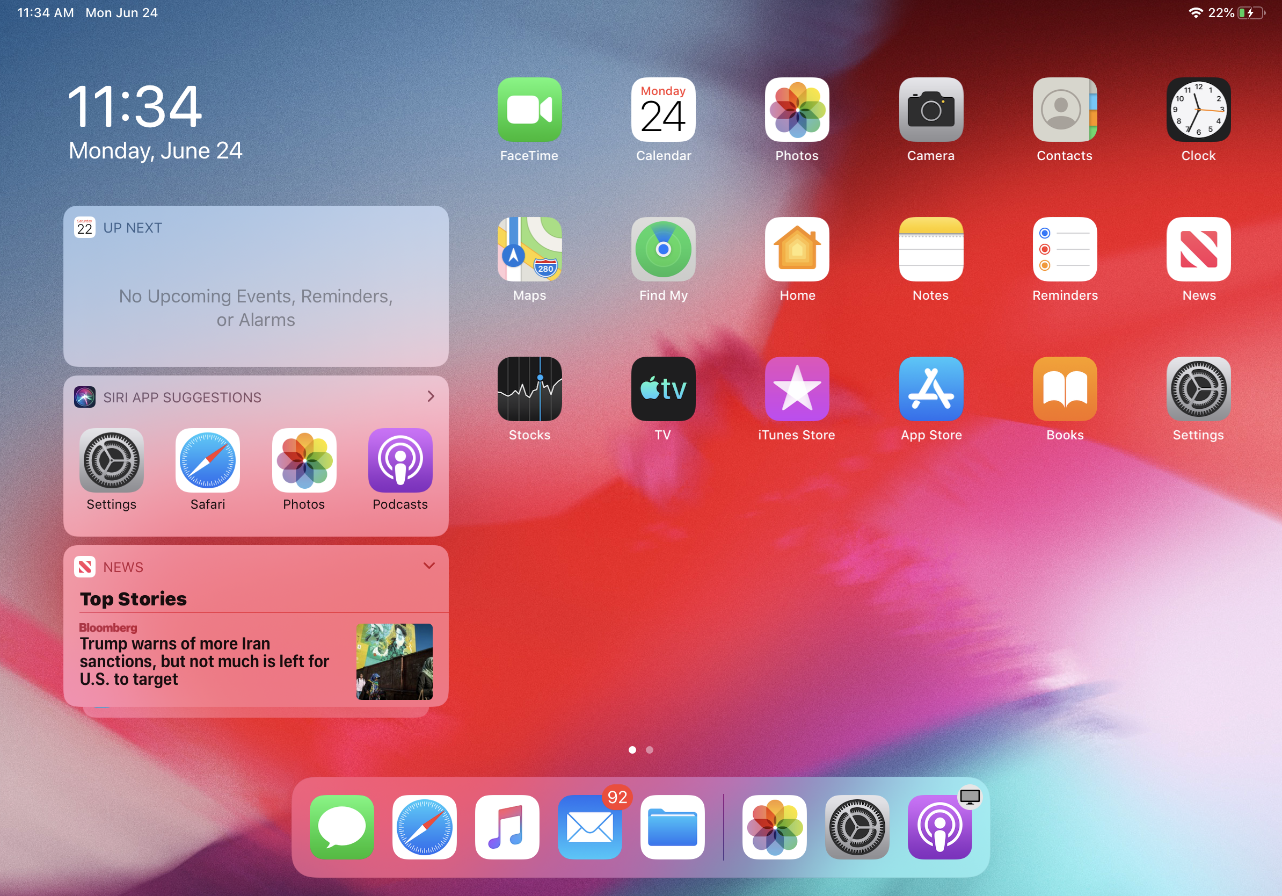This screenshot has height=896, width=1282.
Task: Expand the Siri App Suggestions widget
Action: [431, 396]
